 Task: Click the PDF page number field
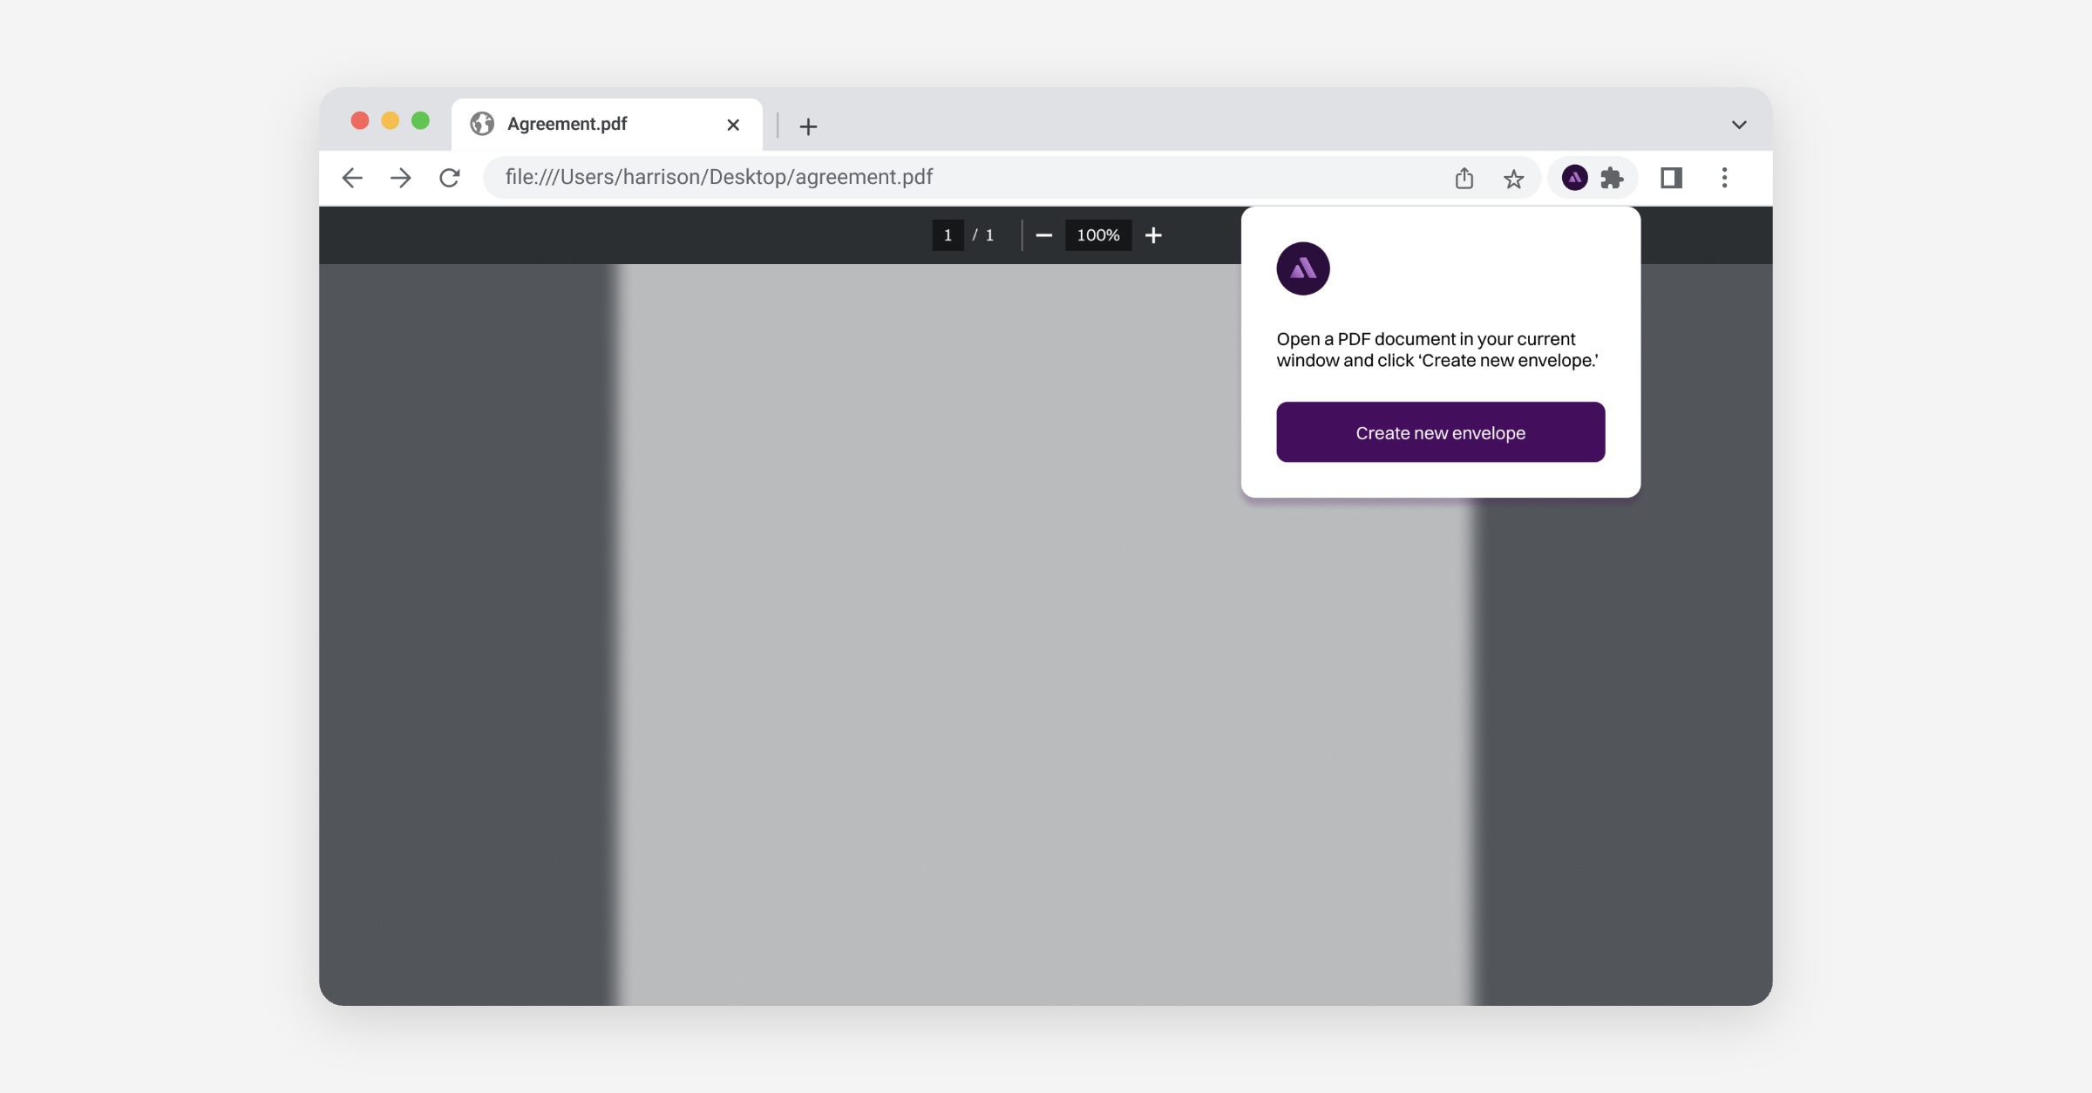948,235
